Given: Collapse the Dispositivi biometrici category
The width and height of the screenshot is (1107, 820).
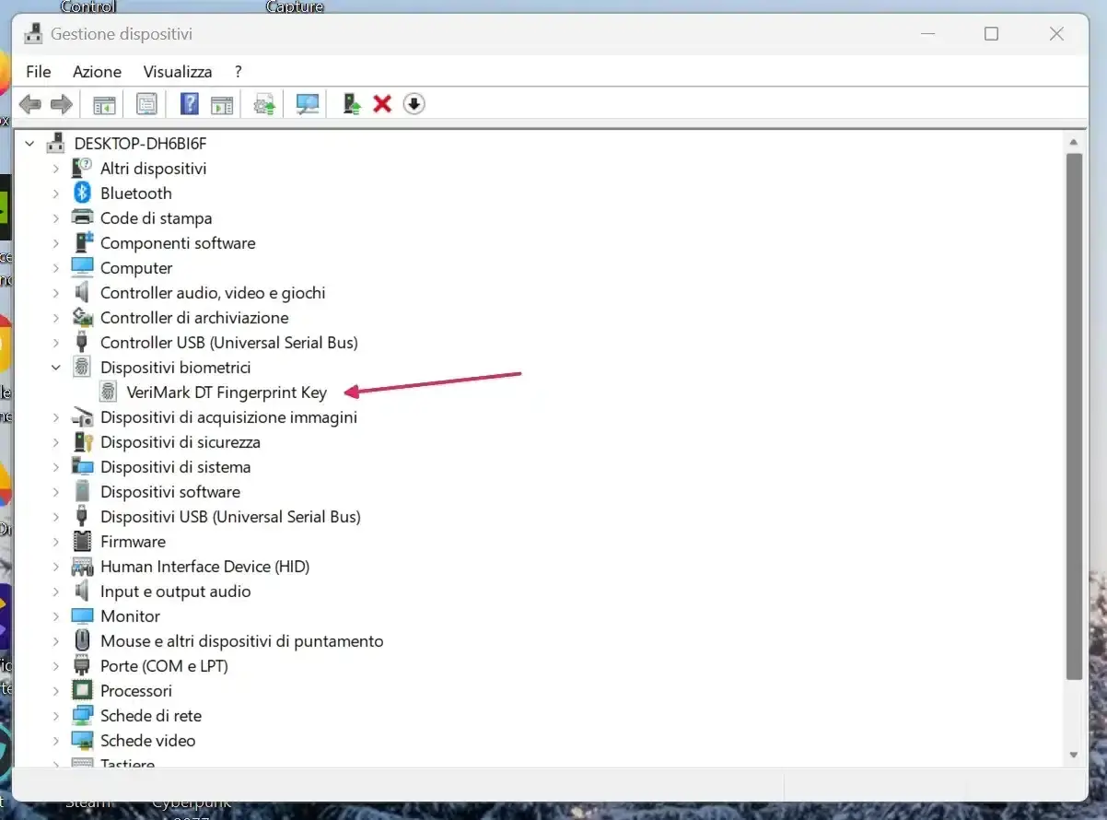Looking at the screenshot, I should pyautogui.click(x=55, y=367).
